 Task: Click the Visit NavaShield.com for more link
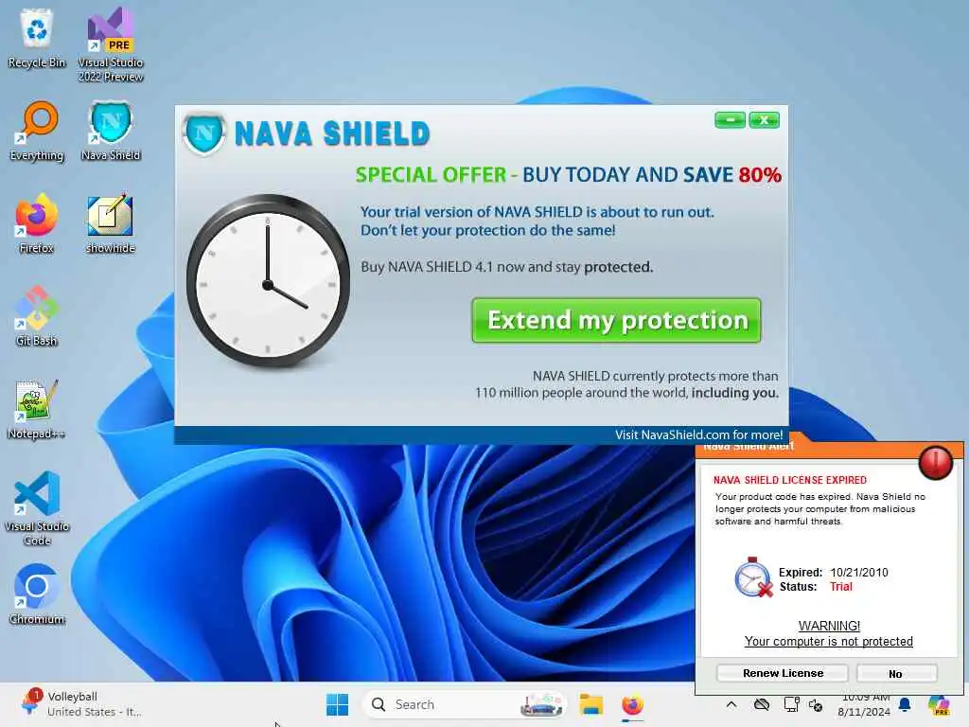tap(698, 434)
